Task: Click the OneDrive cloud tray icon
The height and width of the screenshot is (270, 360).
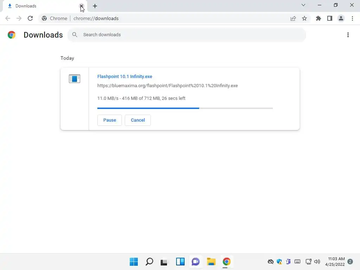Action: tap(271, 262)
